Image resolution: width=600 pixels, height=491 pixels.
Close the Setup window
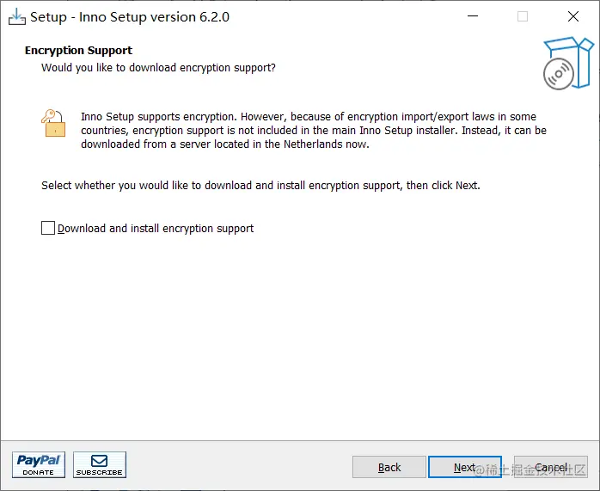(573, 16)
